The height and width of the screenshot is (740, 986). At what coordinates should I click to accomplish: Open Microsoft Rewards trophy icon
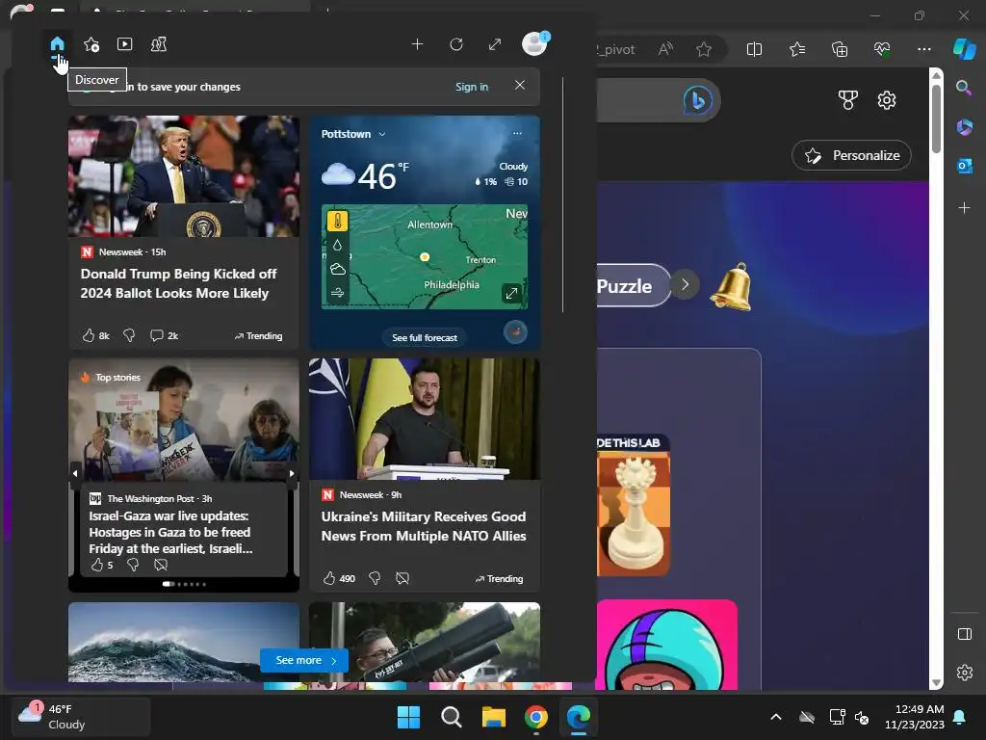(847, 100)
